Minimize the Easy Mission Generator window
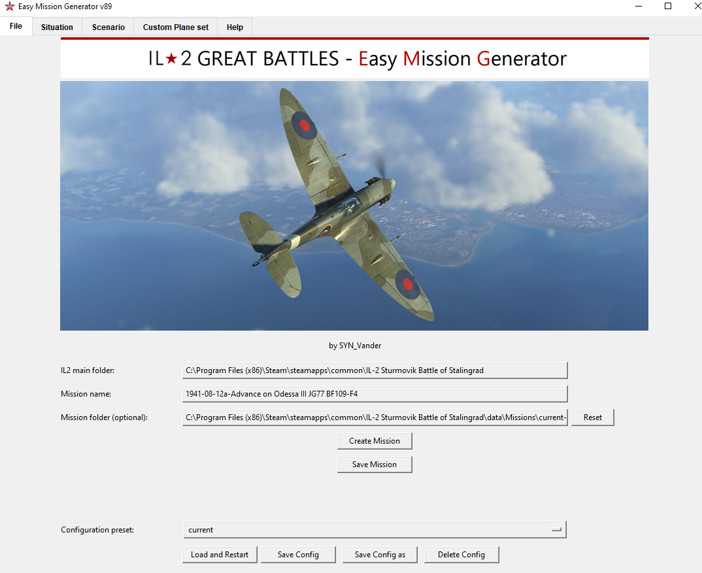702x573 pixels. coord(638,7)
